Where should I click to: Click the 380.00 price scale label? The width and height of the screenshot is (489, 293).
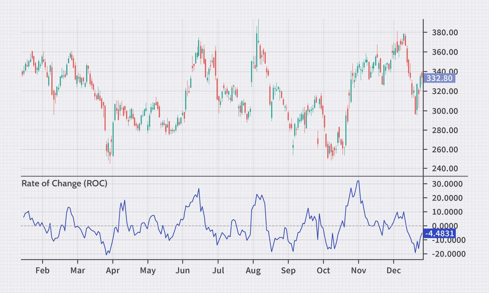[445, 33]
